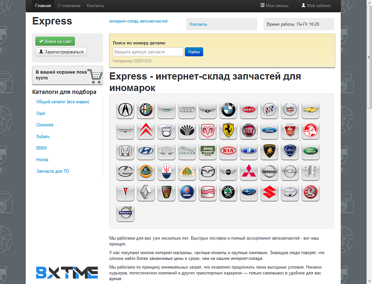Click the green Войти на сайт button

click(x=55, y=41)
